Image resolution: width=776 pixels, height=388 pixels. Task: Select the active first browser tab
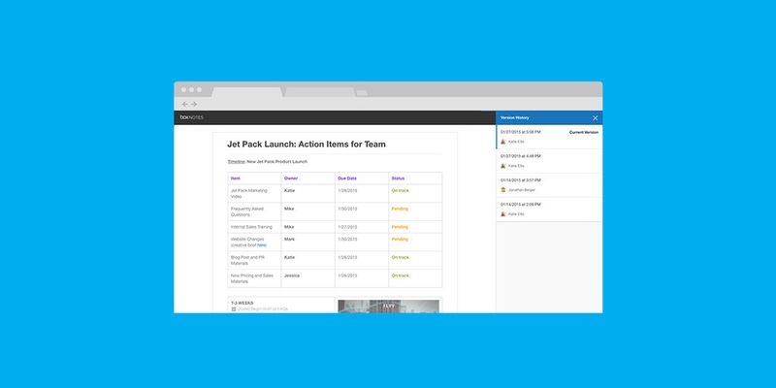[x=247, y=92]
